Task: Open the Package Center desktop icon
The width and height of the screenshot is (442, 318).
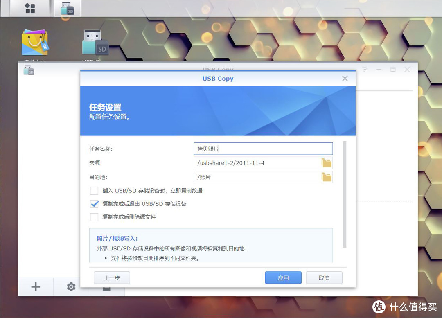Action: (35, 41)
